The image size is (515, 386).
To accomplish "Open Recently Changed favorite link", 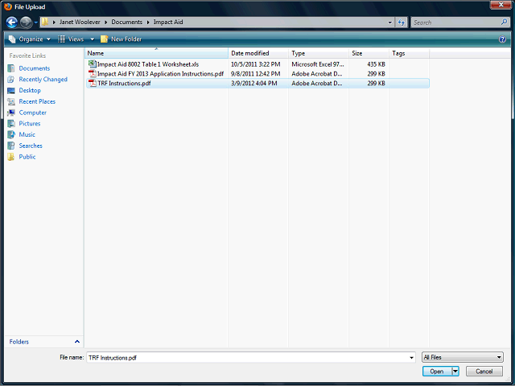I will click(x=43, y=80).
